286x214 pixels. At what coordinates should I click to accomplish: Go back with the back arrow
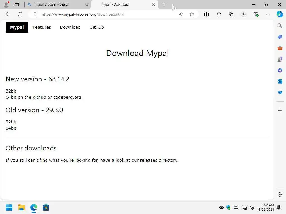[8, 14]
